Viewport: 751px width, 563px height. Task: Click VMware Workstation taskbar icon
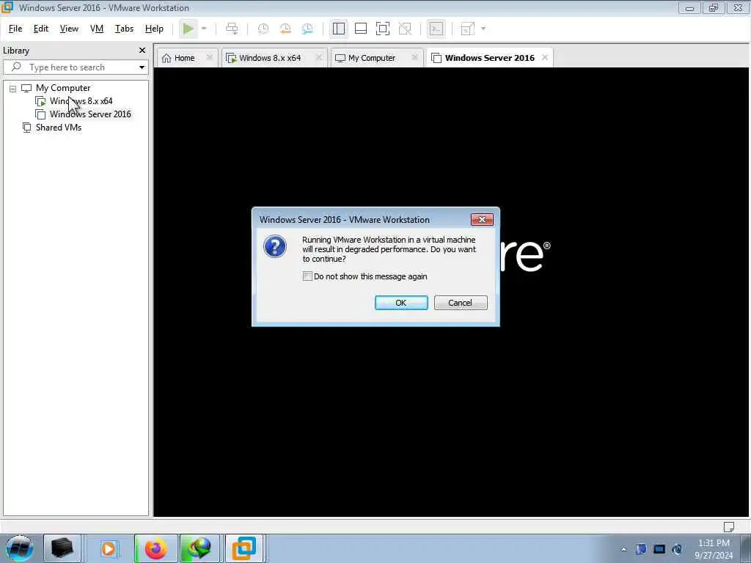[243, 548]
